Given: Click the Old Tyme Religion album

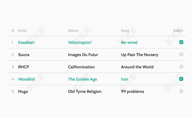Looking at the screenshot, I should point(85,91).
